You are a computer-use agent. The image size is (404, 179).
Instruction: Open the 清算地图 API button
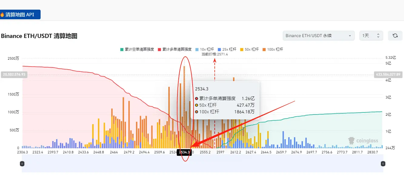[20, 14]
